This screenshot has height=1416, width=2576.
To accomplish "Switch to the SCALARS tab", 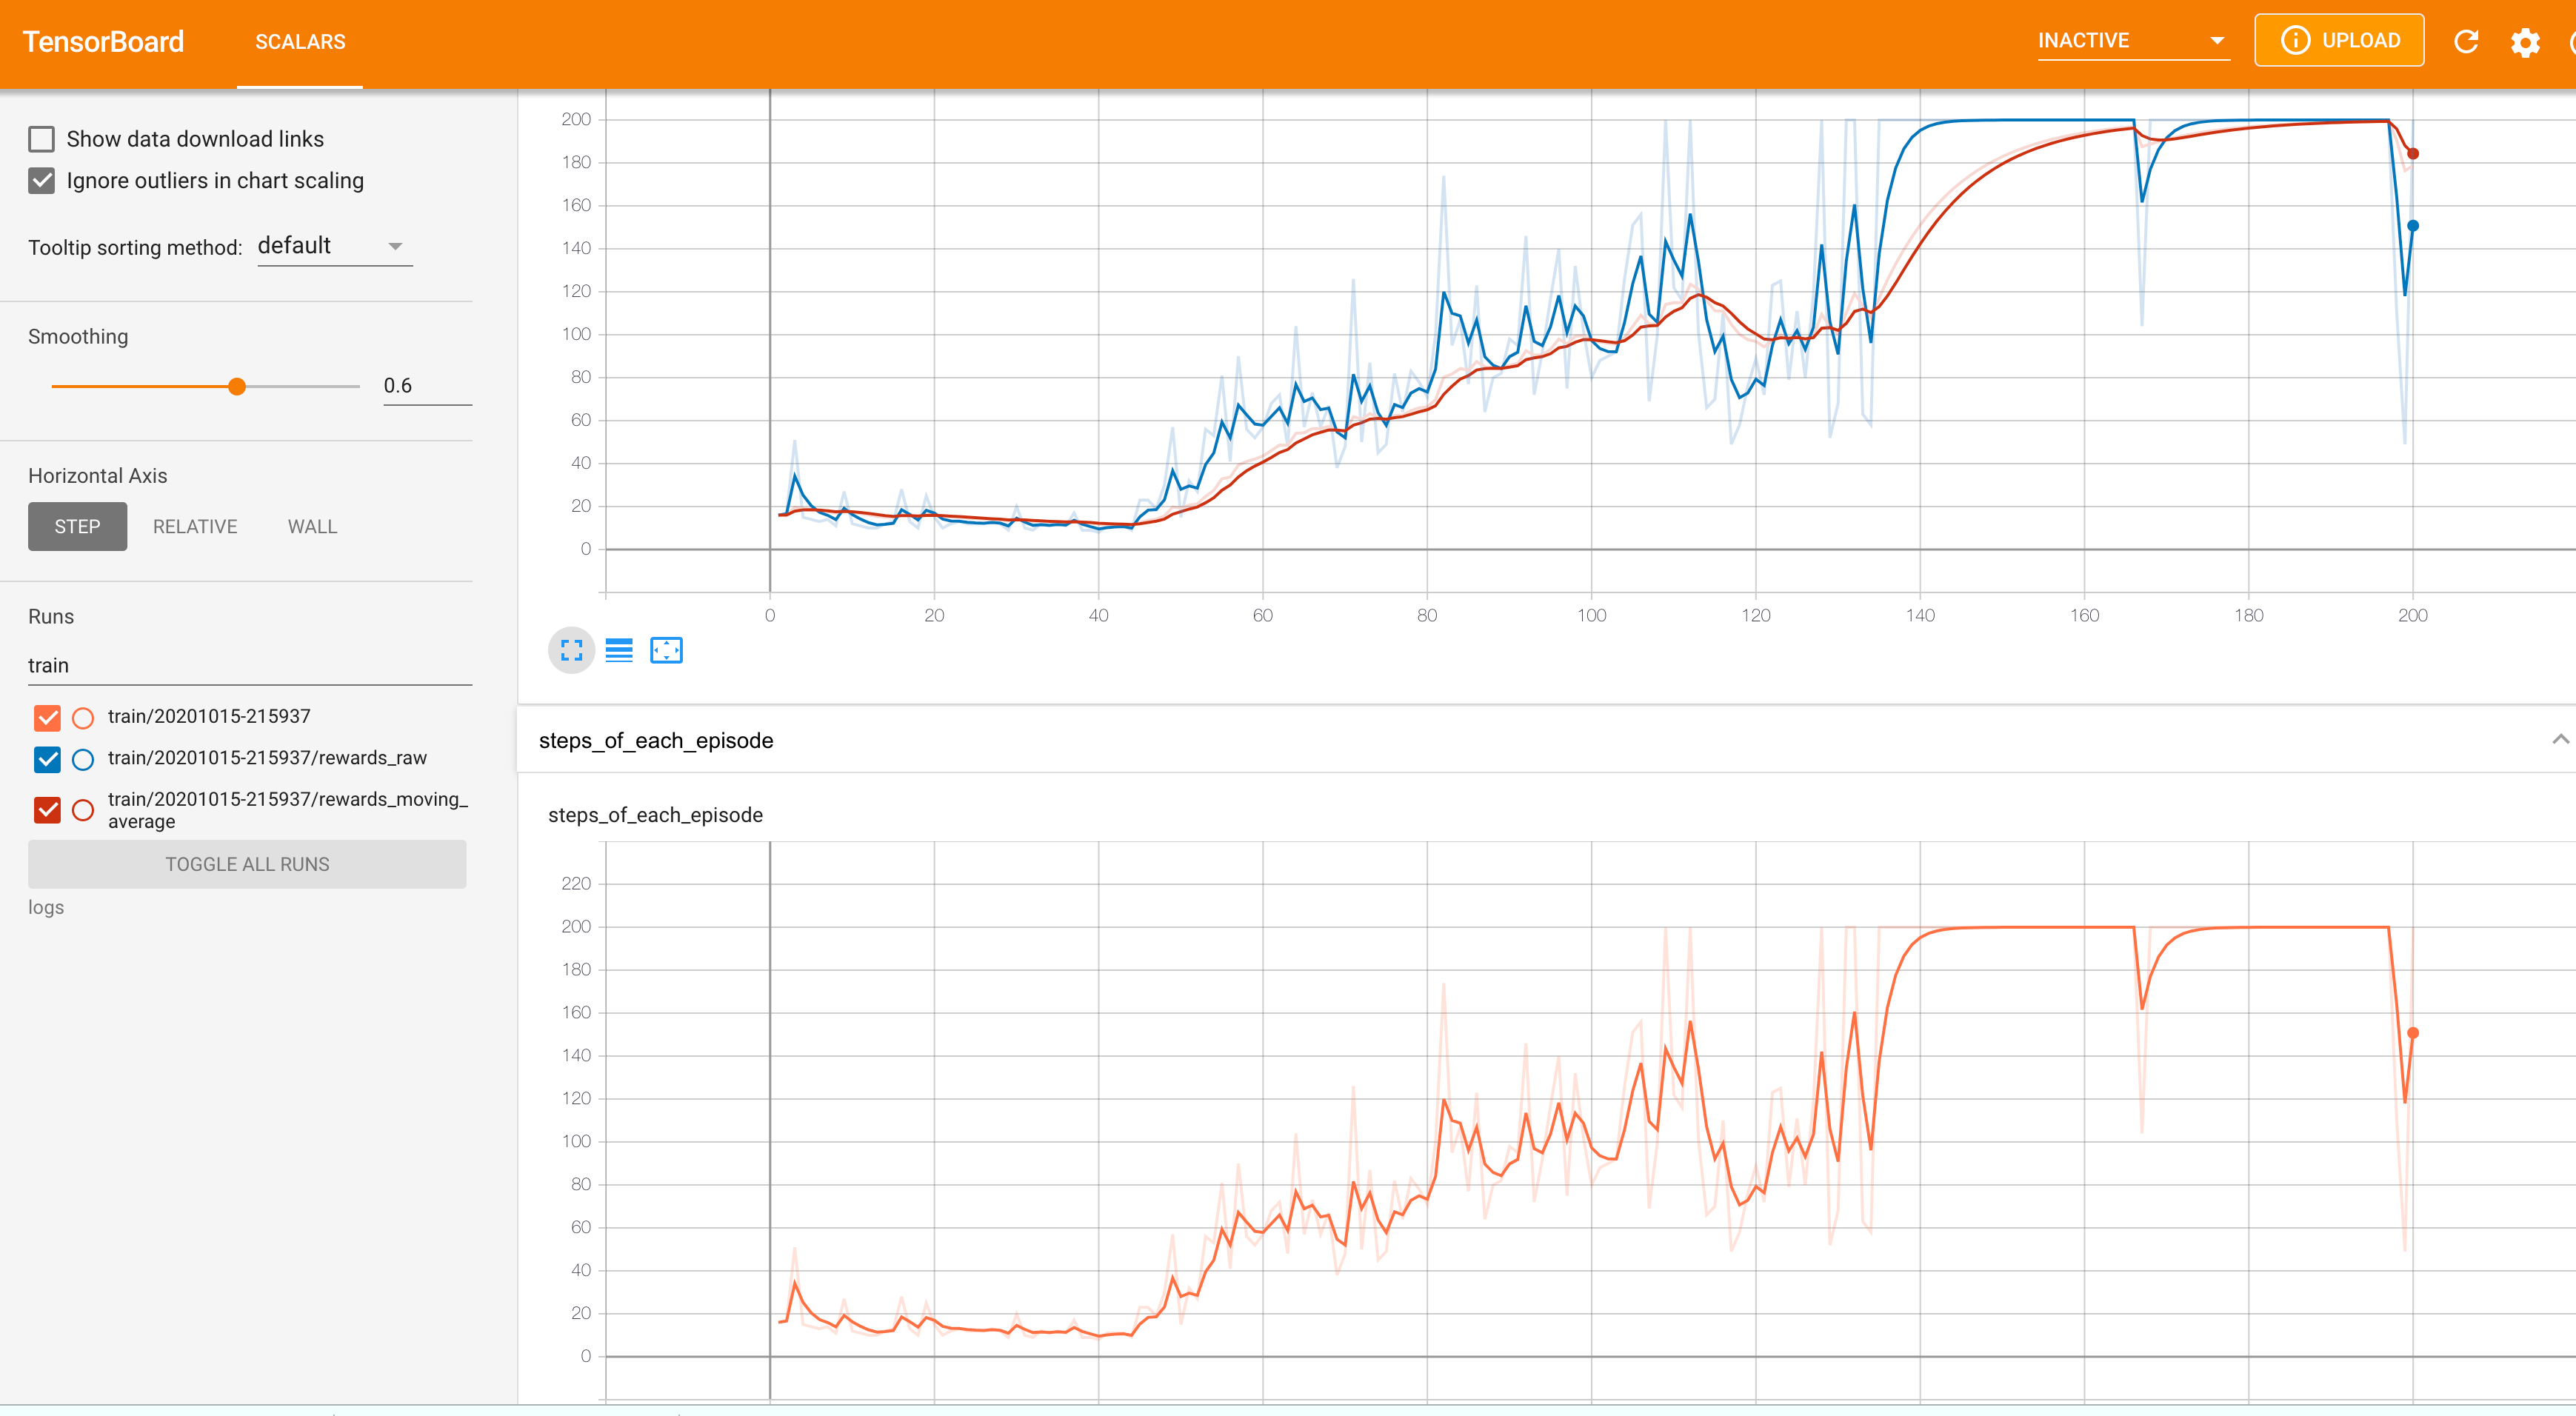I will (300, 42).
